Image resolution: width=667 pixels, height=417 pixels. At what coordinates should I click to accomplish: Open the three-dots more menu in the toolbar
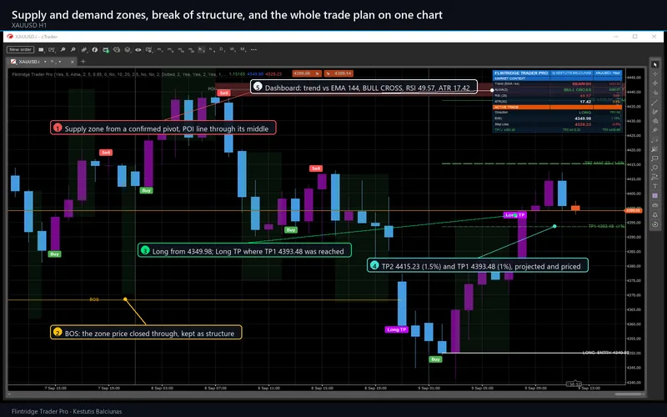pos(253,49)
